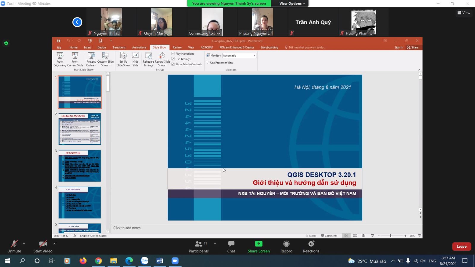The image size is (475, 267).
Task: Open the Zoom Chat panel
Action: (x=231, y=247)
